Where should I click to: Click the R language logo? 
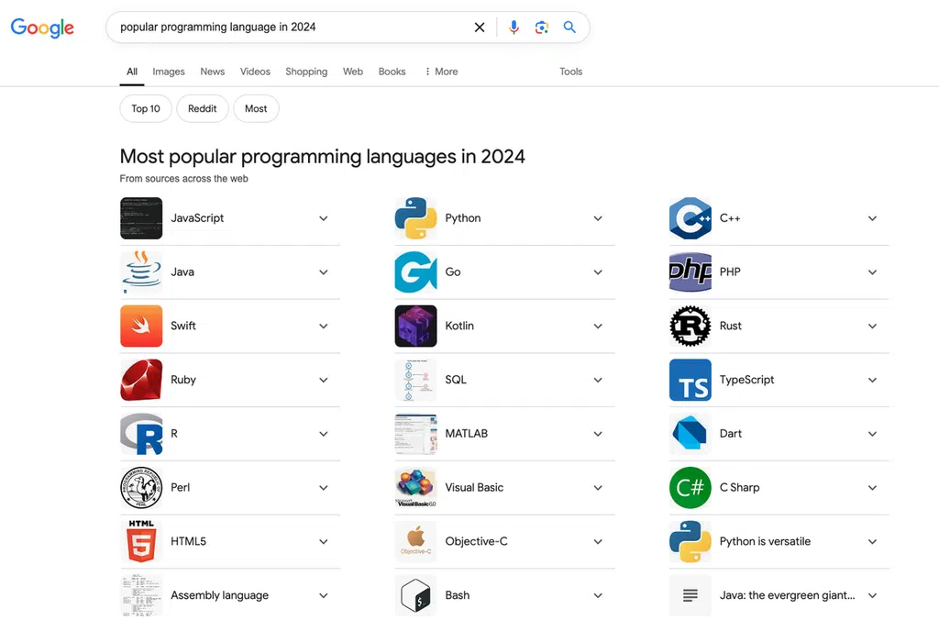[x=141, y=434]
